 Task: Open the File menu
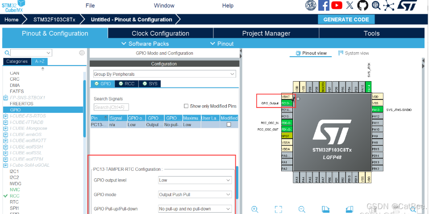90,5
